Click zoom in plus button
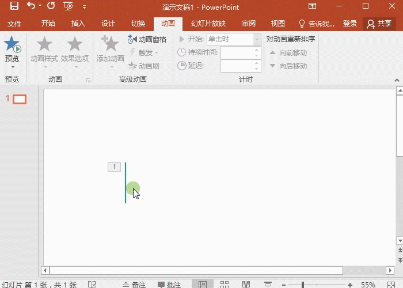Viewport: 403px width, 288px height. click(x=349, y=285)
